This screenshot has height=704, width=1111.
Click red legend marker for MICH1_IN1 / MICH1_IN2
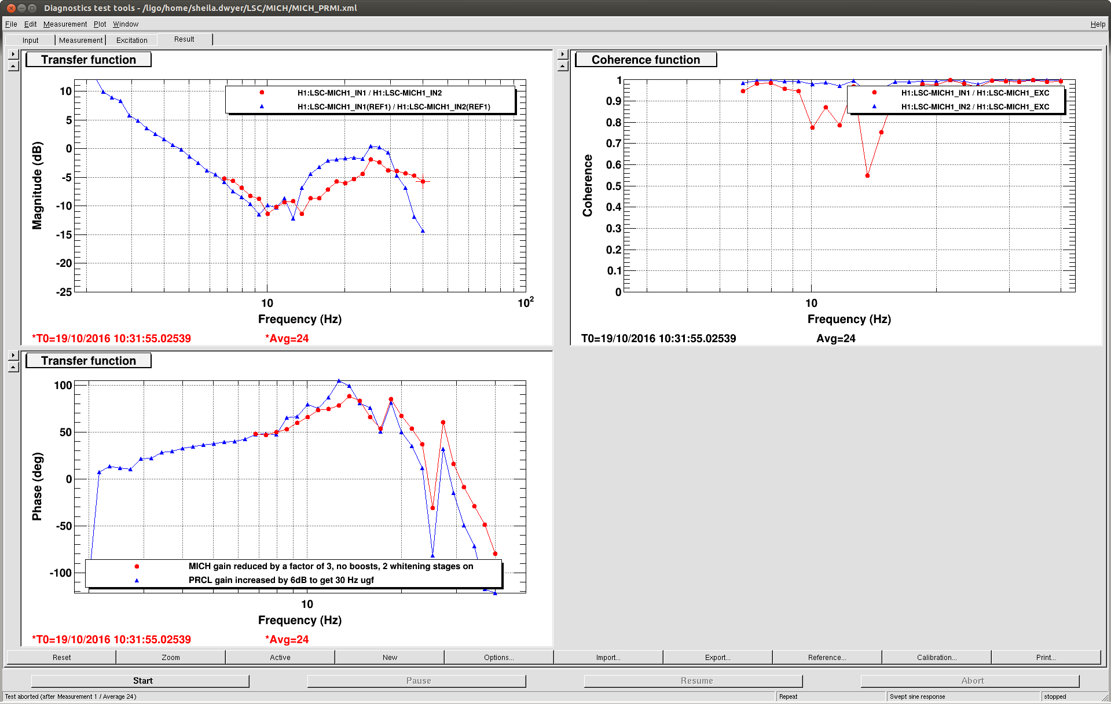tap(262, 93)
